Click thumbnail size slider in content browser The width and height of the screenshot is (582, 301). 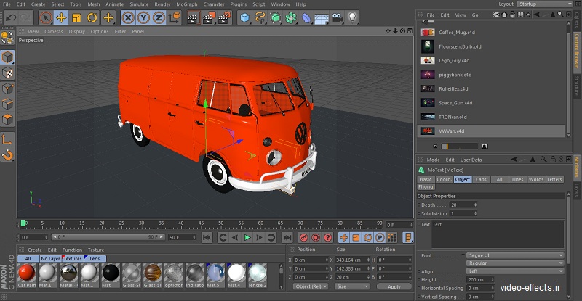pos(460,147)
